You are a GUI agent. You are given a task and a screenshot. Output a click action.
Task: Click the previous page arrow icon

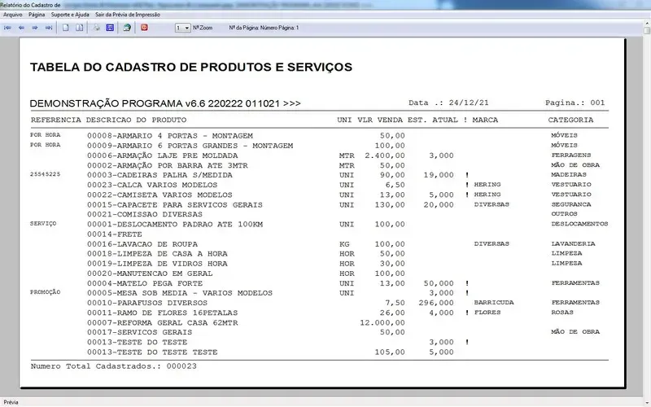pos(21,28)
